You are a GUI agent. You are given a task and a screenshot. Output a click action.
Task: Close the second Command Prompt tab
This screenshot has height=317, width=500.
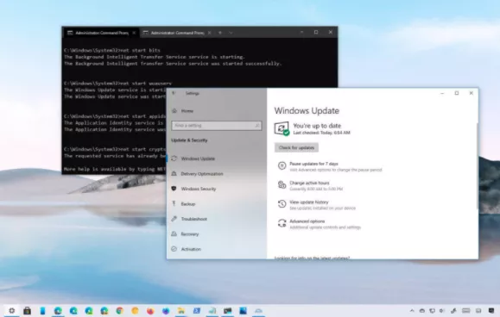click(x=210, y=33)
